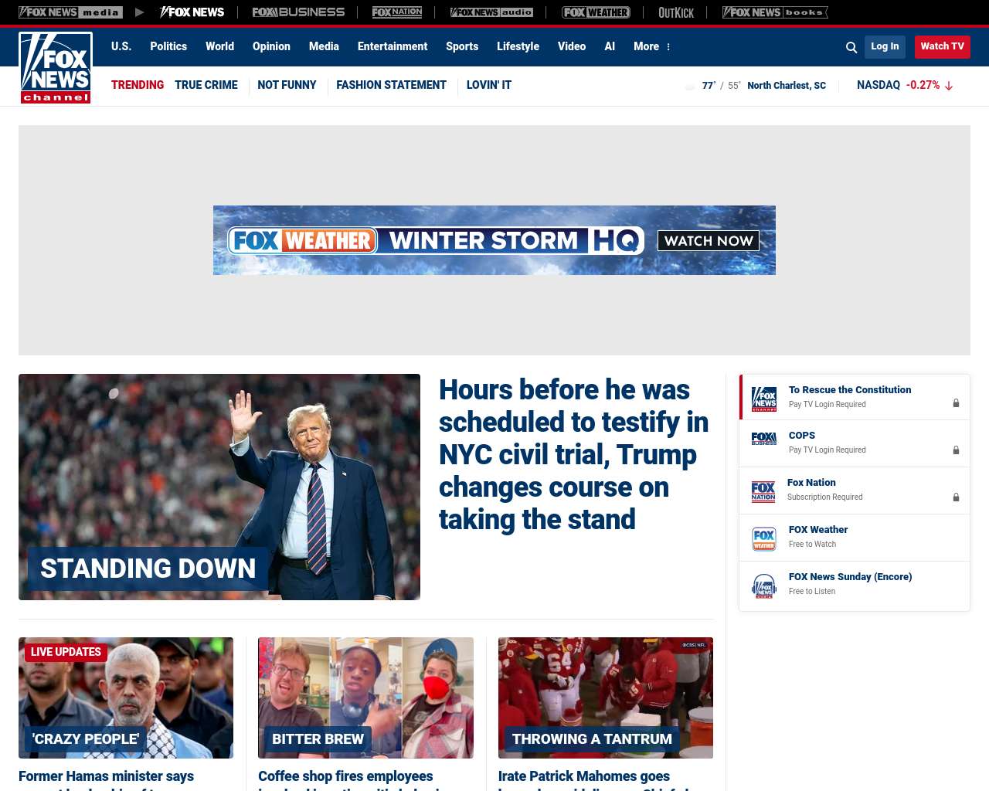This screenshot has width=989, height=791.
Task: Click the NASDAQ down arrow icon
Action: point(949,86)
